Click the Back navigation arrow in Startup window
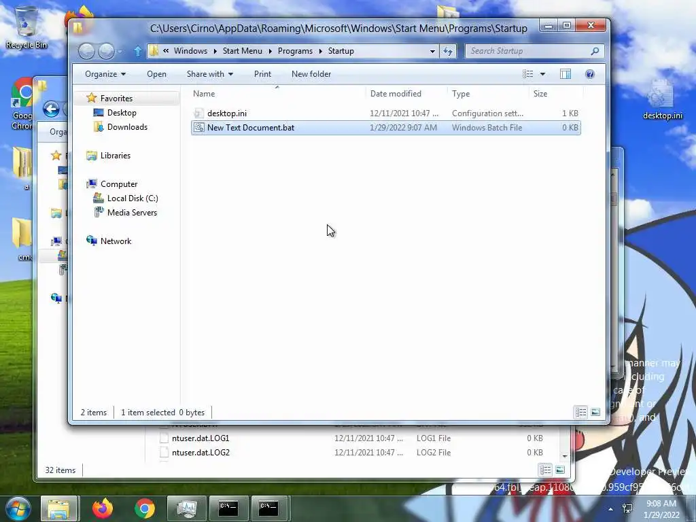The width and height of the screenshot is (696, 522). tap(86, 52)
